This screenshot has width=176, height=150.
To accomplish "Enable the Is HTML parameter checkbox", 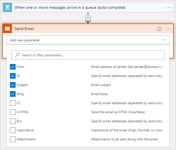I will (x=13, y=112).
